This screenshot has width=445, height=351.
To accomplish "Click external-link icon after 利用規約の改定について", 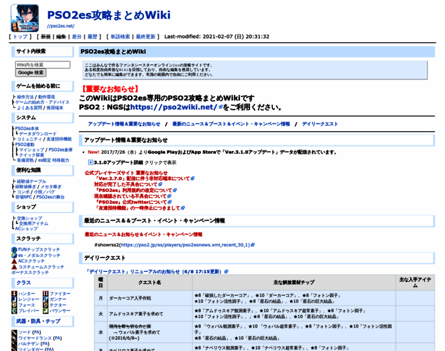I will [175, 190].
